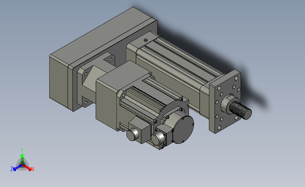
Task: Select the small screw on top of cylinder block
Action: [x=146, y=40]
